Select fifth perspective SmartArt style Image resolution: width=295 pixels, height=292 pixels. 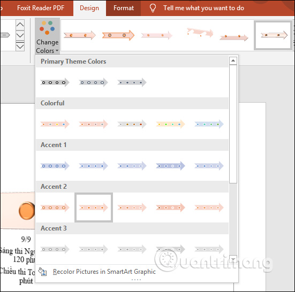[x=234, y=37]
